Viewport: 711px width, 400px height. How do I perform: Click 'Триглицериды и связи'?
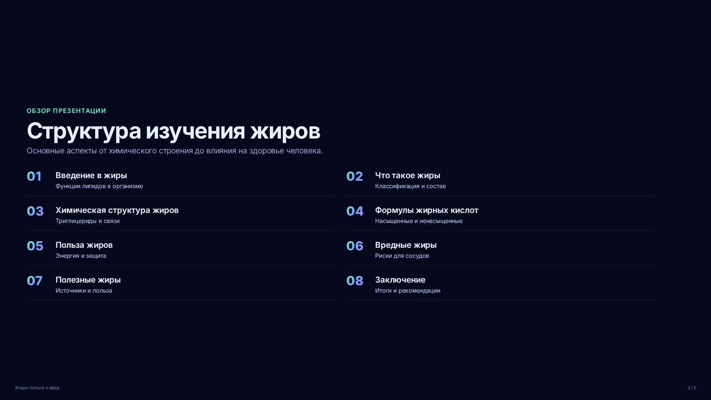87,221
